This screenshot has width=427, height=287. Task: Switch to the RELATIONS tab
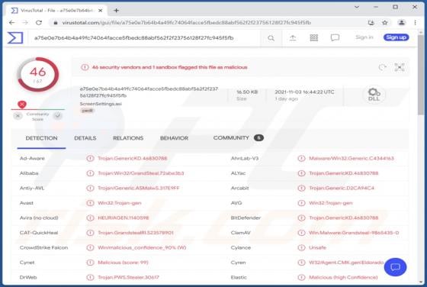(128, 138)
